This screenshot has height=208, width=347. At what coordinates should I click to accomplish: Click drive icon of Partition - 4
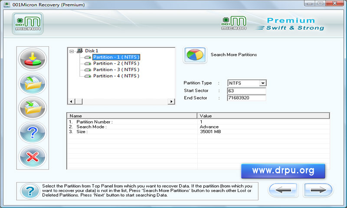[88, 76]
